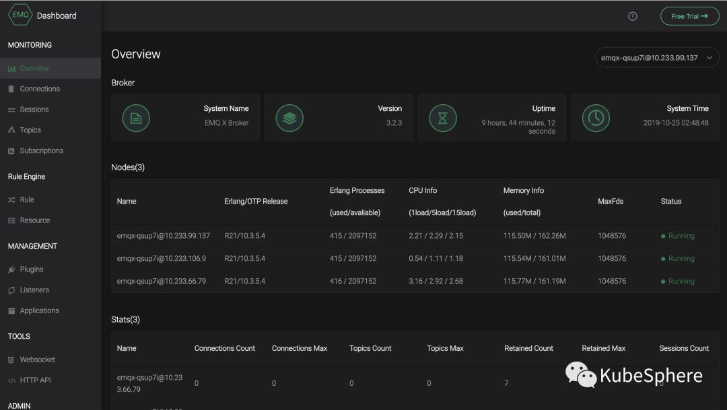The image size is (727, 410).
Task: Open the Sessions page
Action: pyautogui.click(x=50, y=110)
